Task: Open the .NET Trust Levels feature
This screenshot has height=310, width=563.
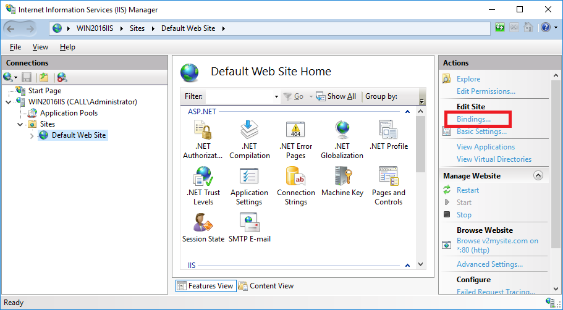Action: 203,185
